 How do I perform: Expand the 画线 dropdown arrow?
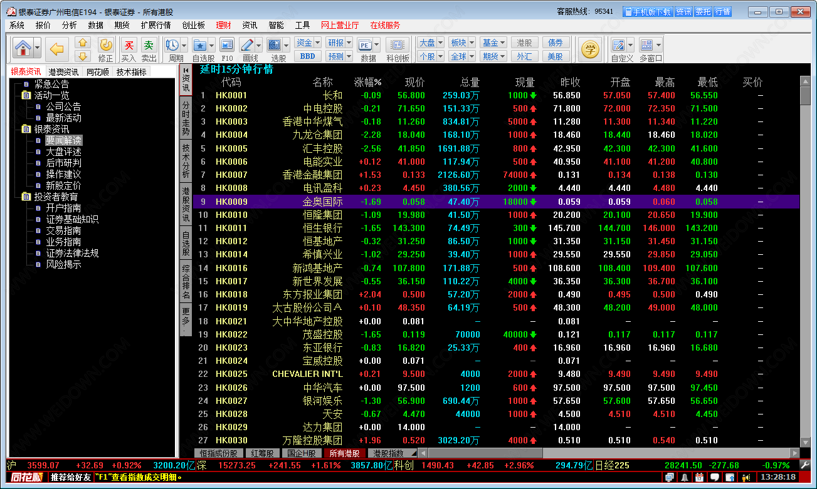click(258, 45)
